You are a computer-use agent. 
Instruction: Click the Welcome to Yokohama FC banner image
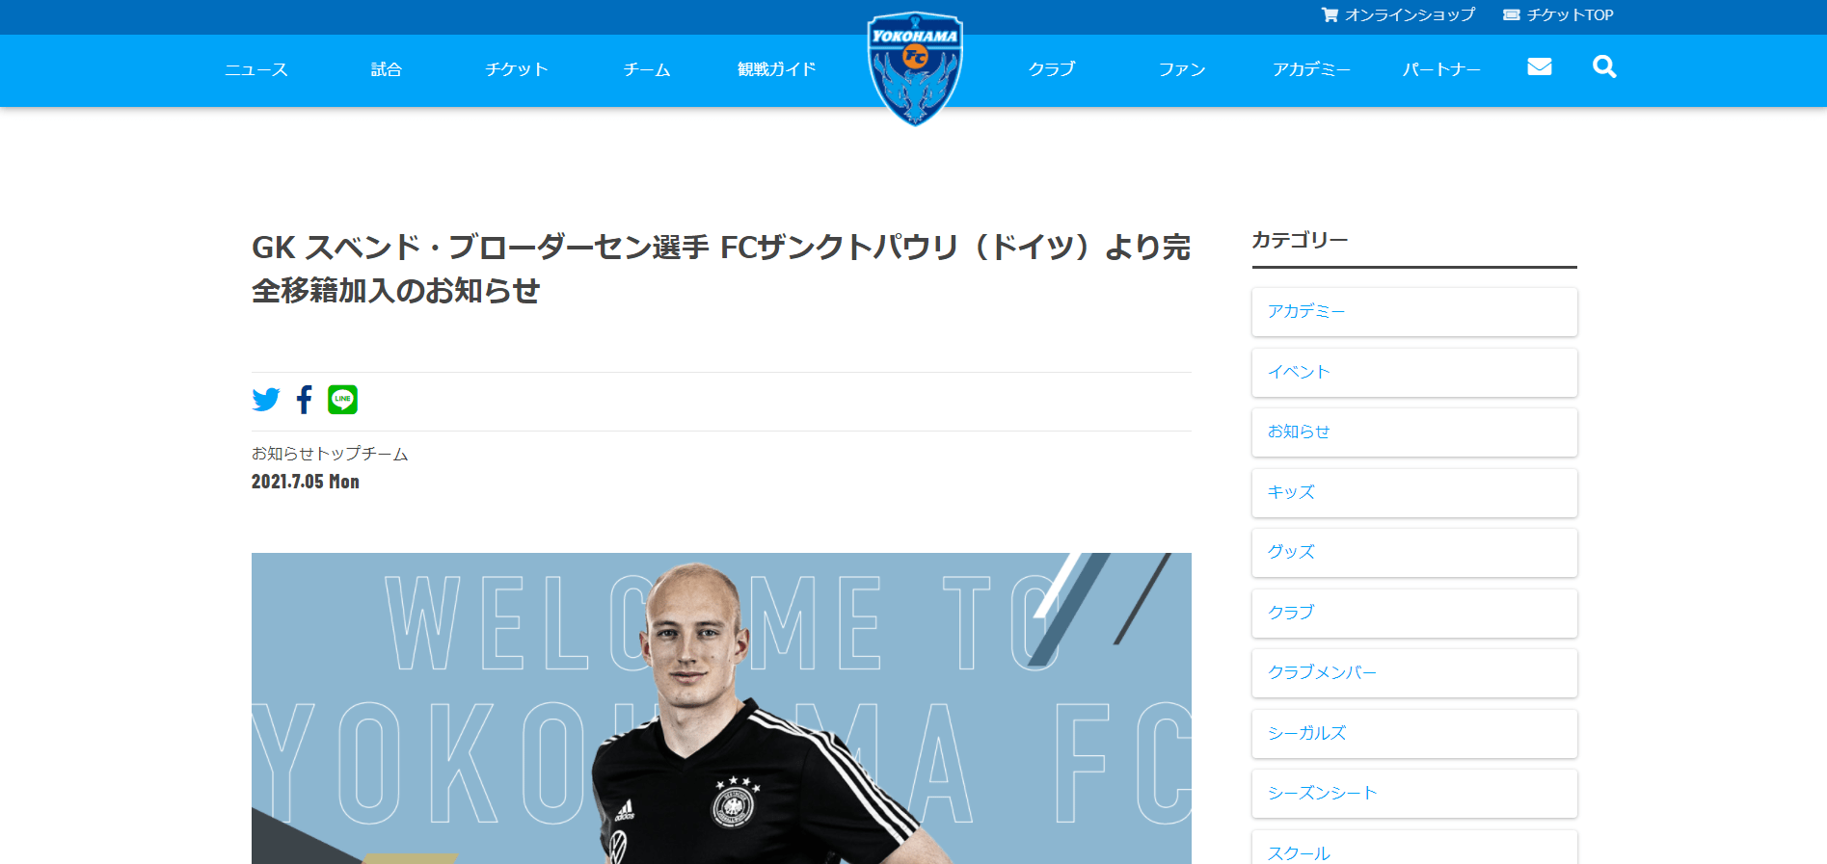(721, 708)
